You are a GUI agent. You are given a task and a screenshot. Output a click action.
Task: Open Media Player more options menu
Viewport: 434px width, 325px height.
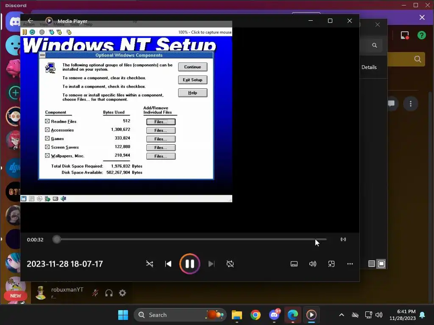pos(350,264)
